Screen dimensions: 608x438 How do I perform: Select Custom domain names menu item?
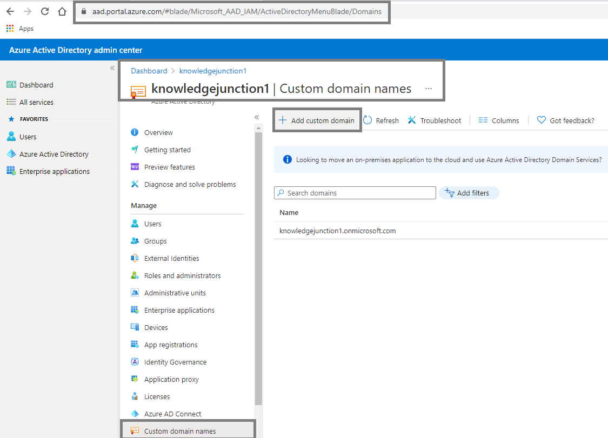click(188, 431)
